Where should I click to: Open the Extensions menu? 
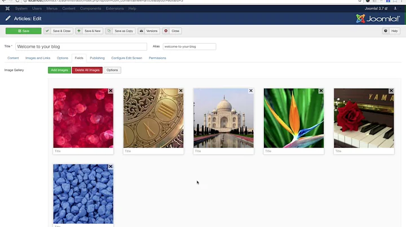(x=114, y=8)
